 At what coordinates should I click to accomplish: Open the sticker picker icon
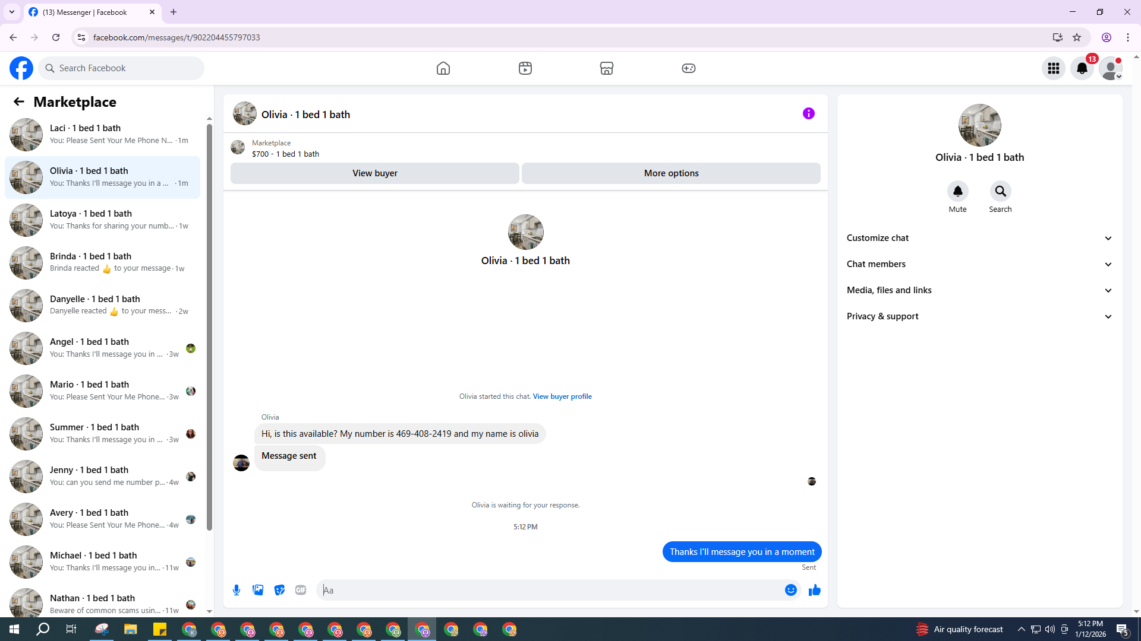(279, 590)
